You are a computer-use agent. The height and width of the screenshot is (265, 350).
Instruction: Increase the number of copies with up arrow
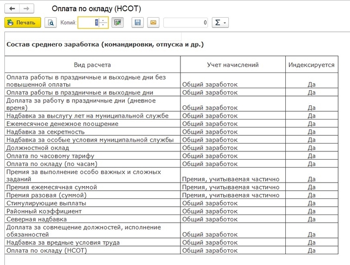point(103,20)
